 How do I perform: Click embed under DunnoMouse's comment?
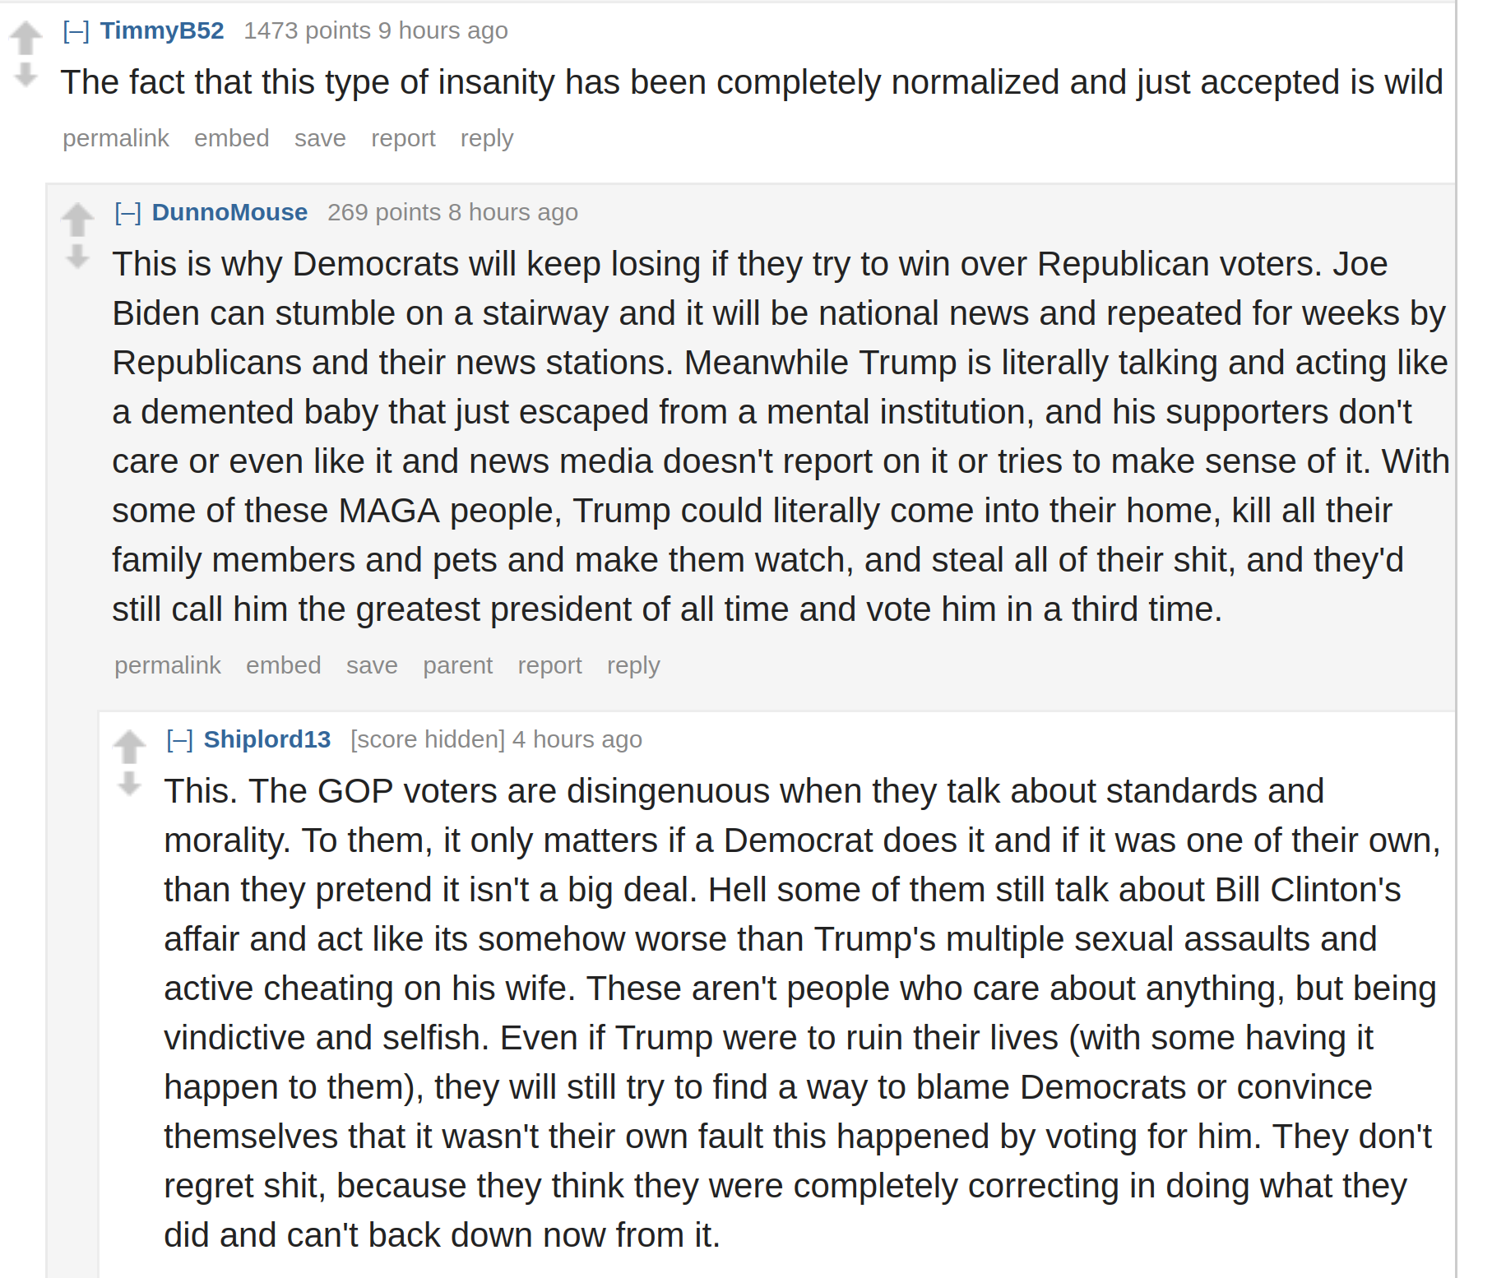[x=283, y=665]
